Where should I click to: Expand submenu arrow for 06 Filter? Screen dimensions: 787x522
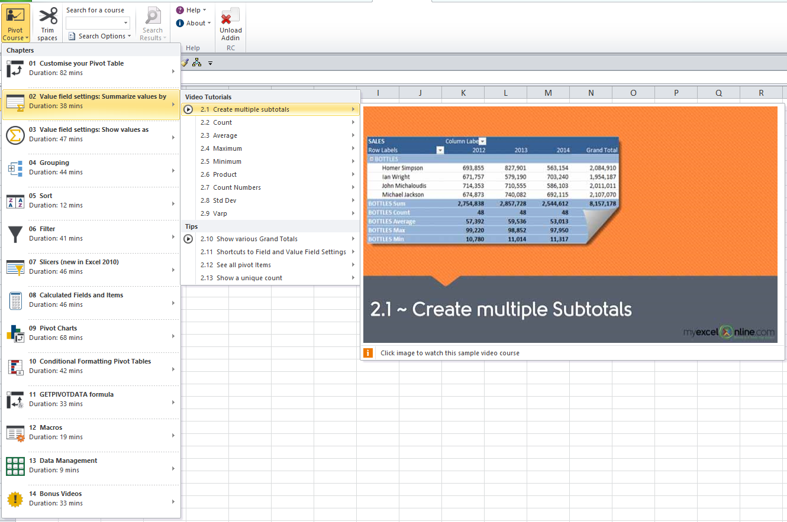click(173, 237)
